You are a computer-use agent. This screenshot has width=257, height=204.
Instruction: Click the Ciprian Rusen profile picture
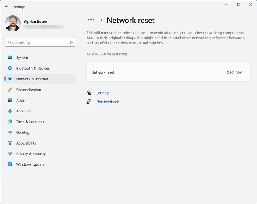pos(13,23)
